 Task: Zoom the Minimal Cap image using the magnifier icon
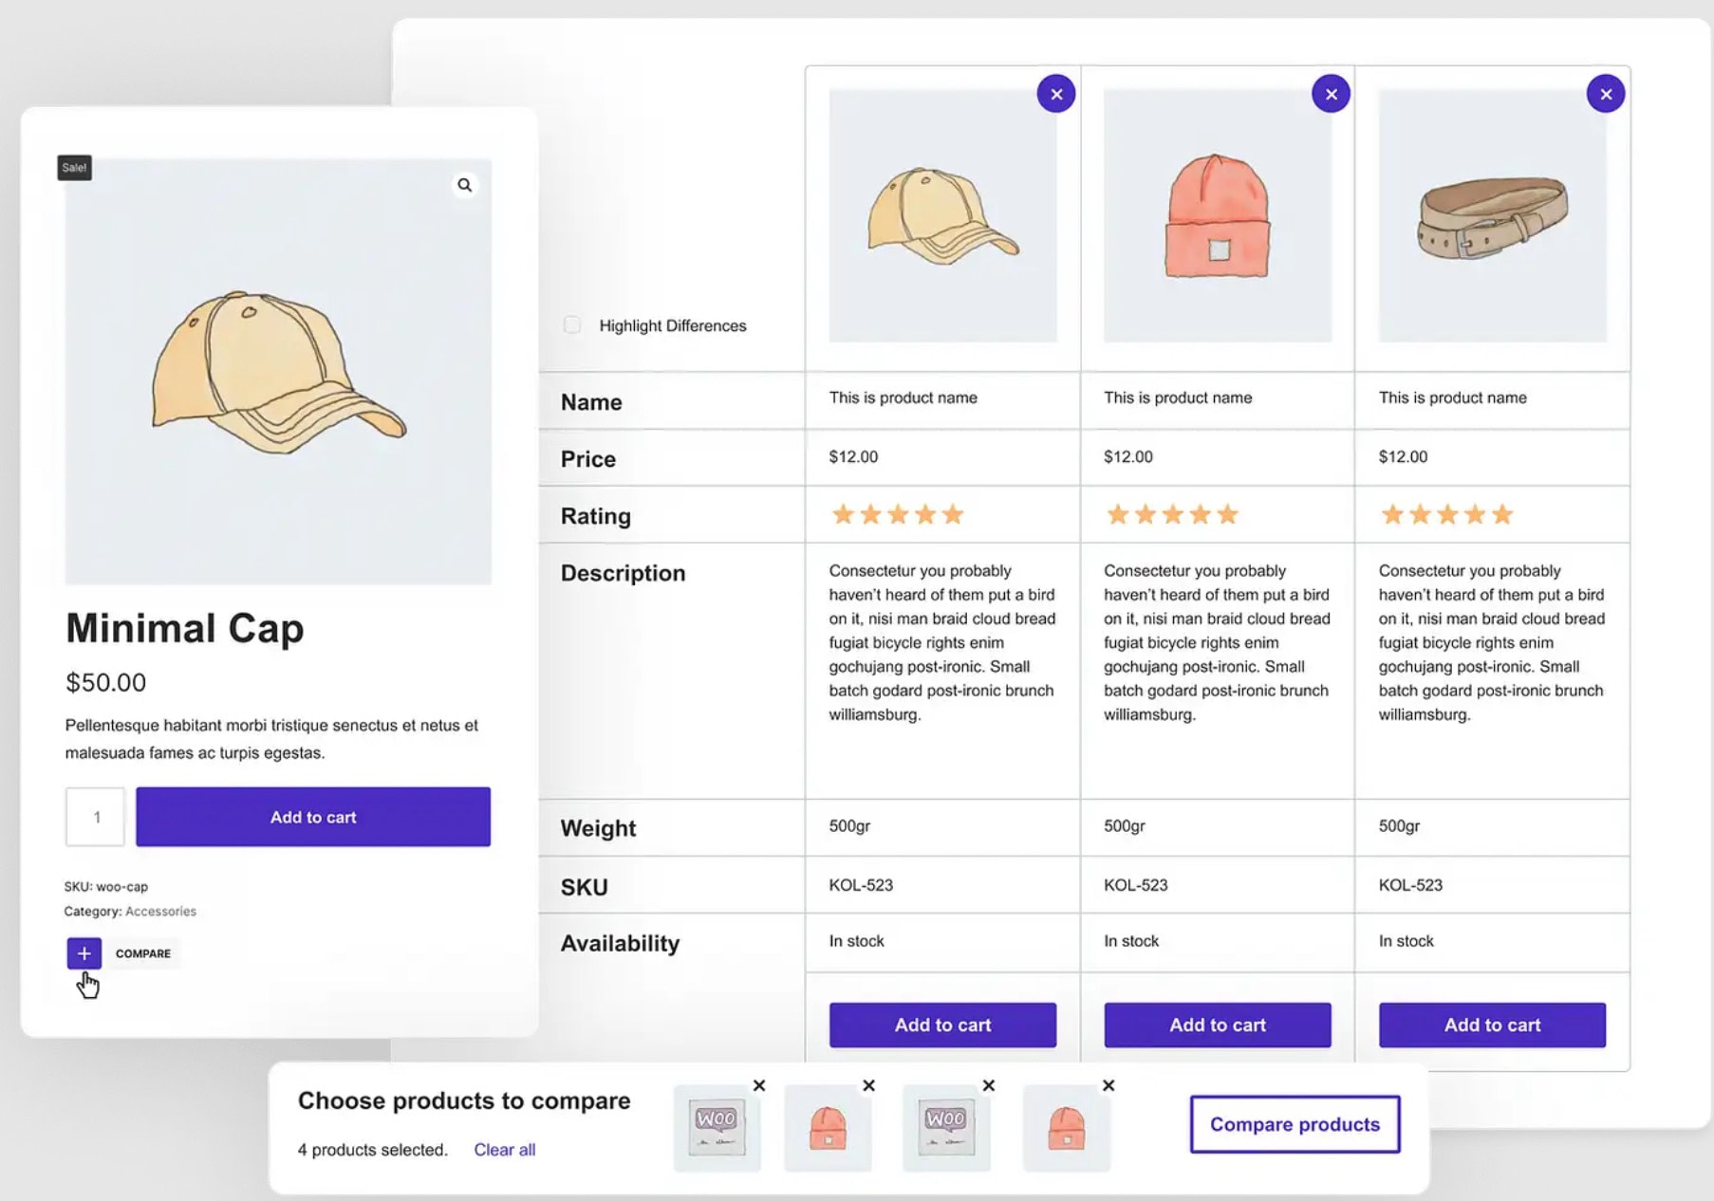coord(465,185)
